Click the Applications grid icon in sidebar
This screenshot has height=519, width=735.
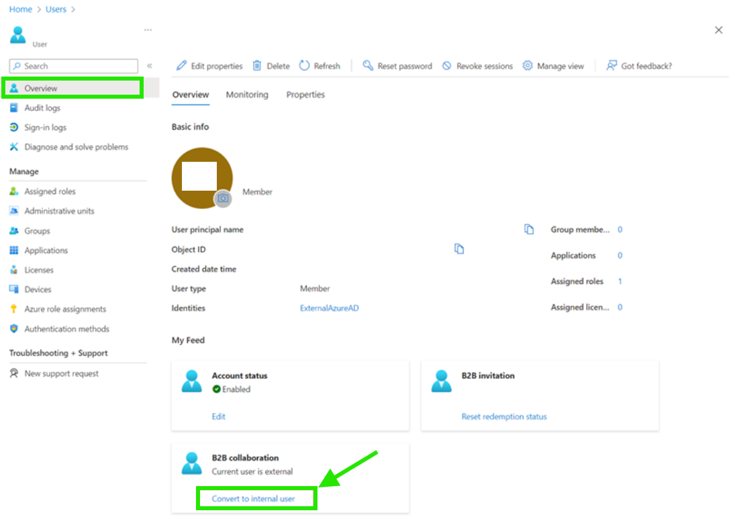click(14, 250)
